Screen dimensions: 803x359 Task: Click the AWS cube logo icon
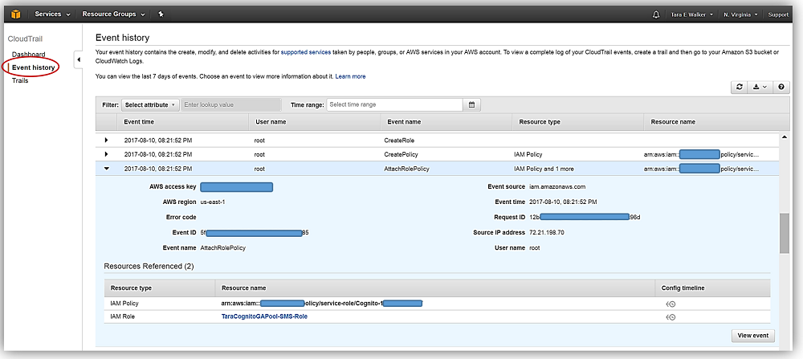pyautogui.click(x=16, y=14)
